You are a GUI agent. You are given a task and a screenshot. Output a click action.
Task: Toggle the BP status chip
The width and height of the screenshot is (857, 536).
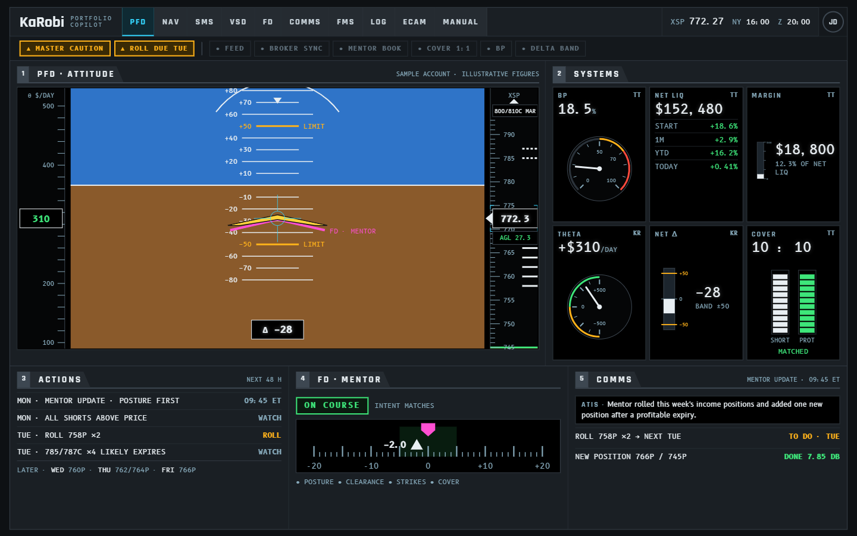pyautogui.click(x=496, y=48)
